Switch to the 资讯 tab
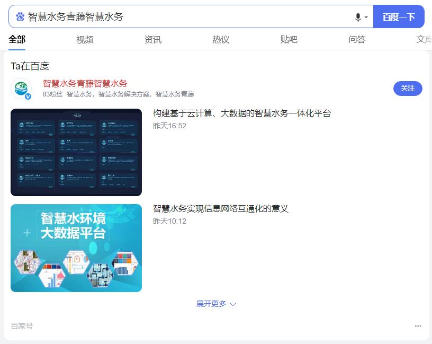The width and height of the screenshot is (432, 344). tap(153, 39)
